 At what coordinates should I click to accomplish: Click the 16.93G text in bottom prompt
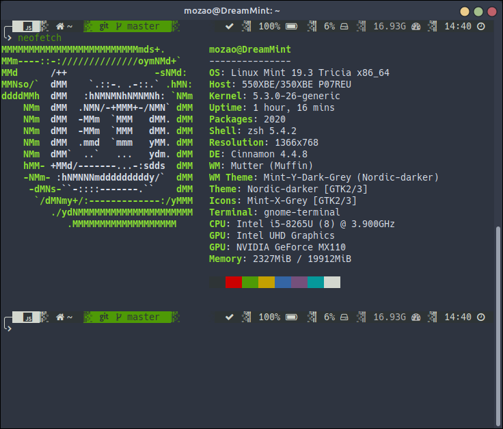tap(390, 317)
